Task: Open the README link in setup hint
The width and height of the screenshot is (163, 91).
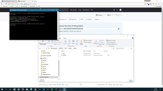Action: click(x=66, y=31)
